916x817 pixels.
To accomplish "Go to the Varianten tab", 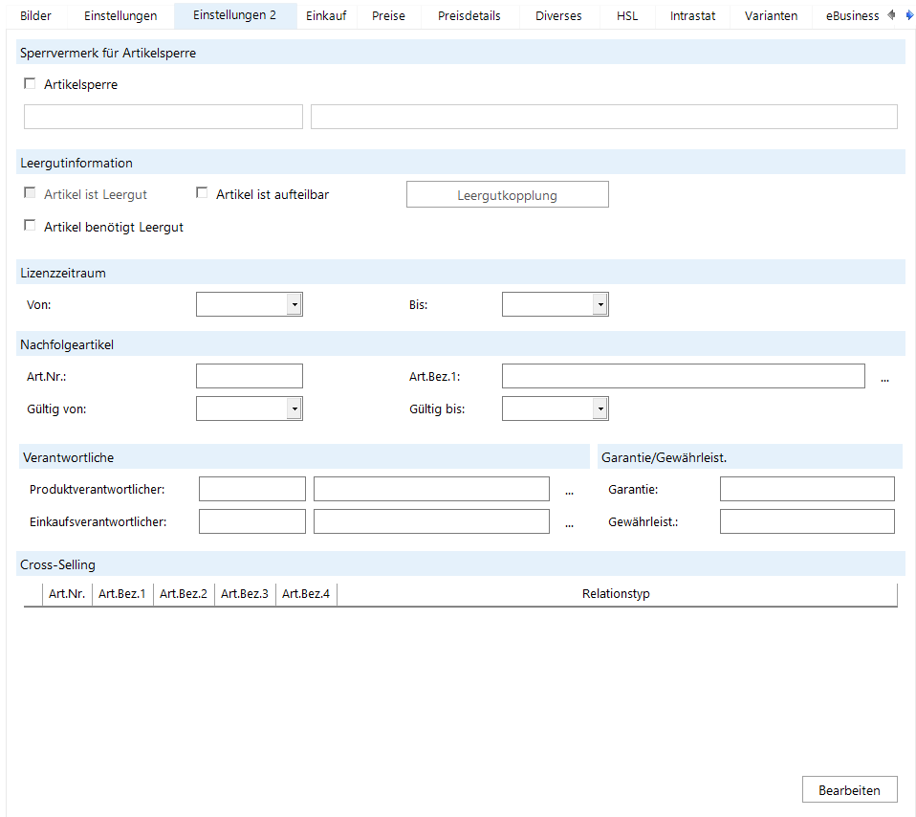I will point(771,16).
